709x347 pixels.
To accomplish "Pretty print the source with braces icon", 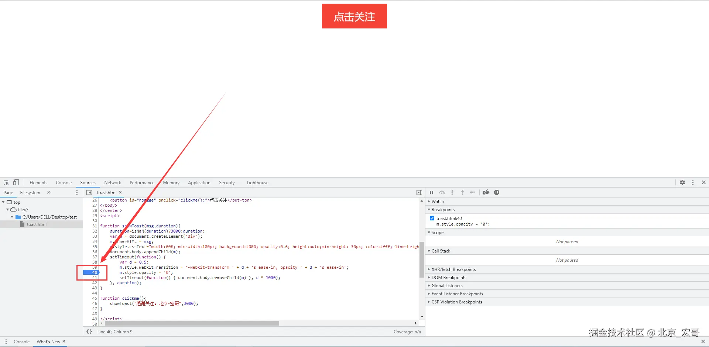I will point(89,331).
